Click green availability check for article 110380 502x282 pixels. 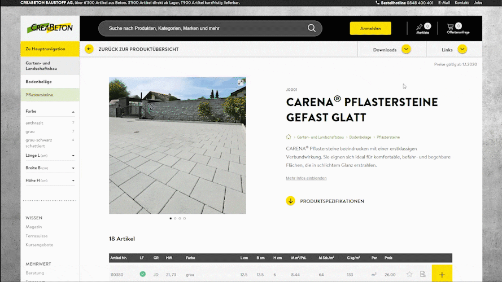(x=142, y=274)
